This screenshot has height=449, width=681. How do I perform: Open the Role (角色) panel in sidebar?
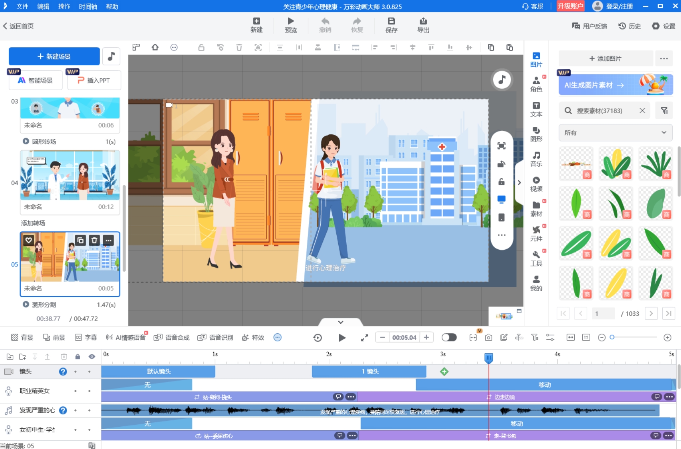click(x=536, y=84)
